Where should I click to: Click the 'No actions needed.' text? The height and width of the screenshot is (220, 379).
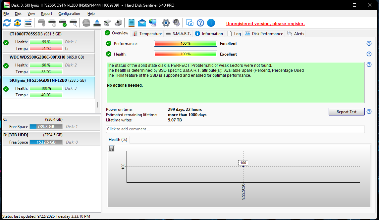pos(125,85)
